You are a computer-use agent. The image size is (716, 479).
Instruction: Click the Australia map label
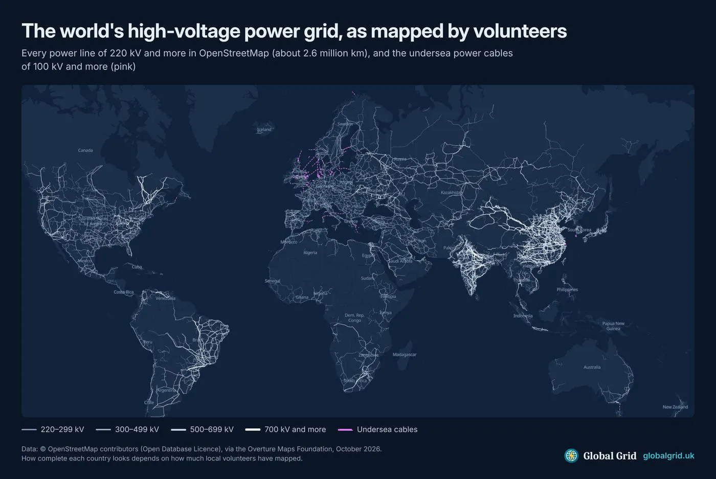coord(592,367)
